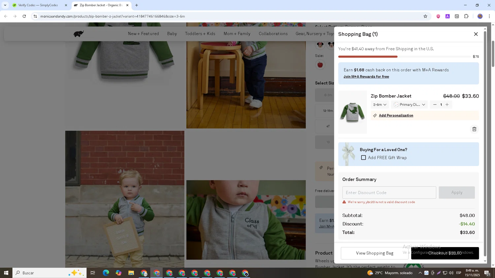Viewport: 495px width, 278px height.
Task: Click free shipping progress bar
Action: click(x=404, y=57)
